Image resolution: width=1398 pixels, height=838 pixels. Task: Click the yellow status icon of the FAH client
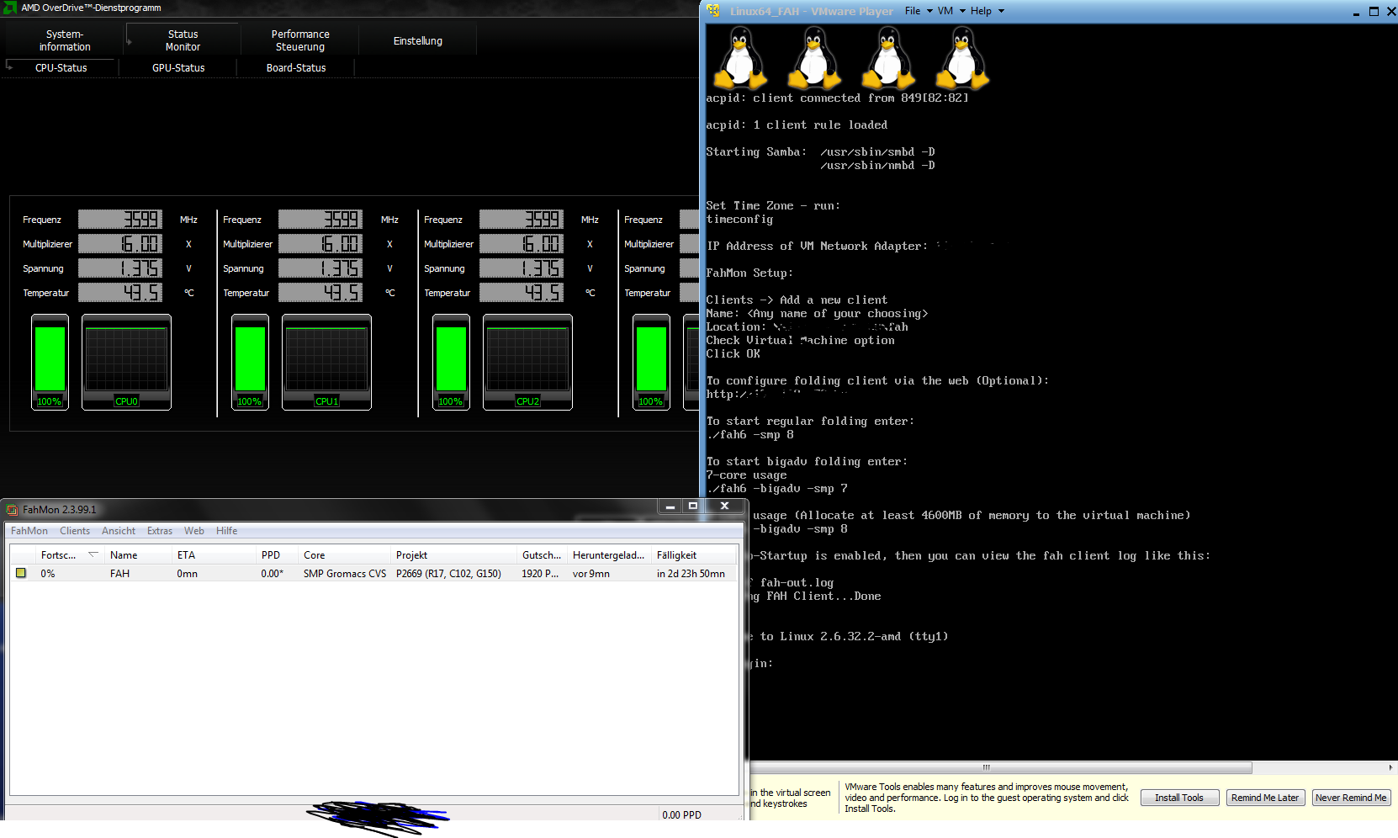[21, 573]
